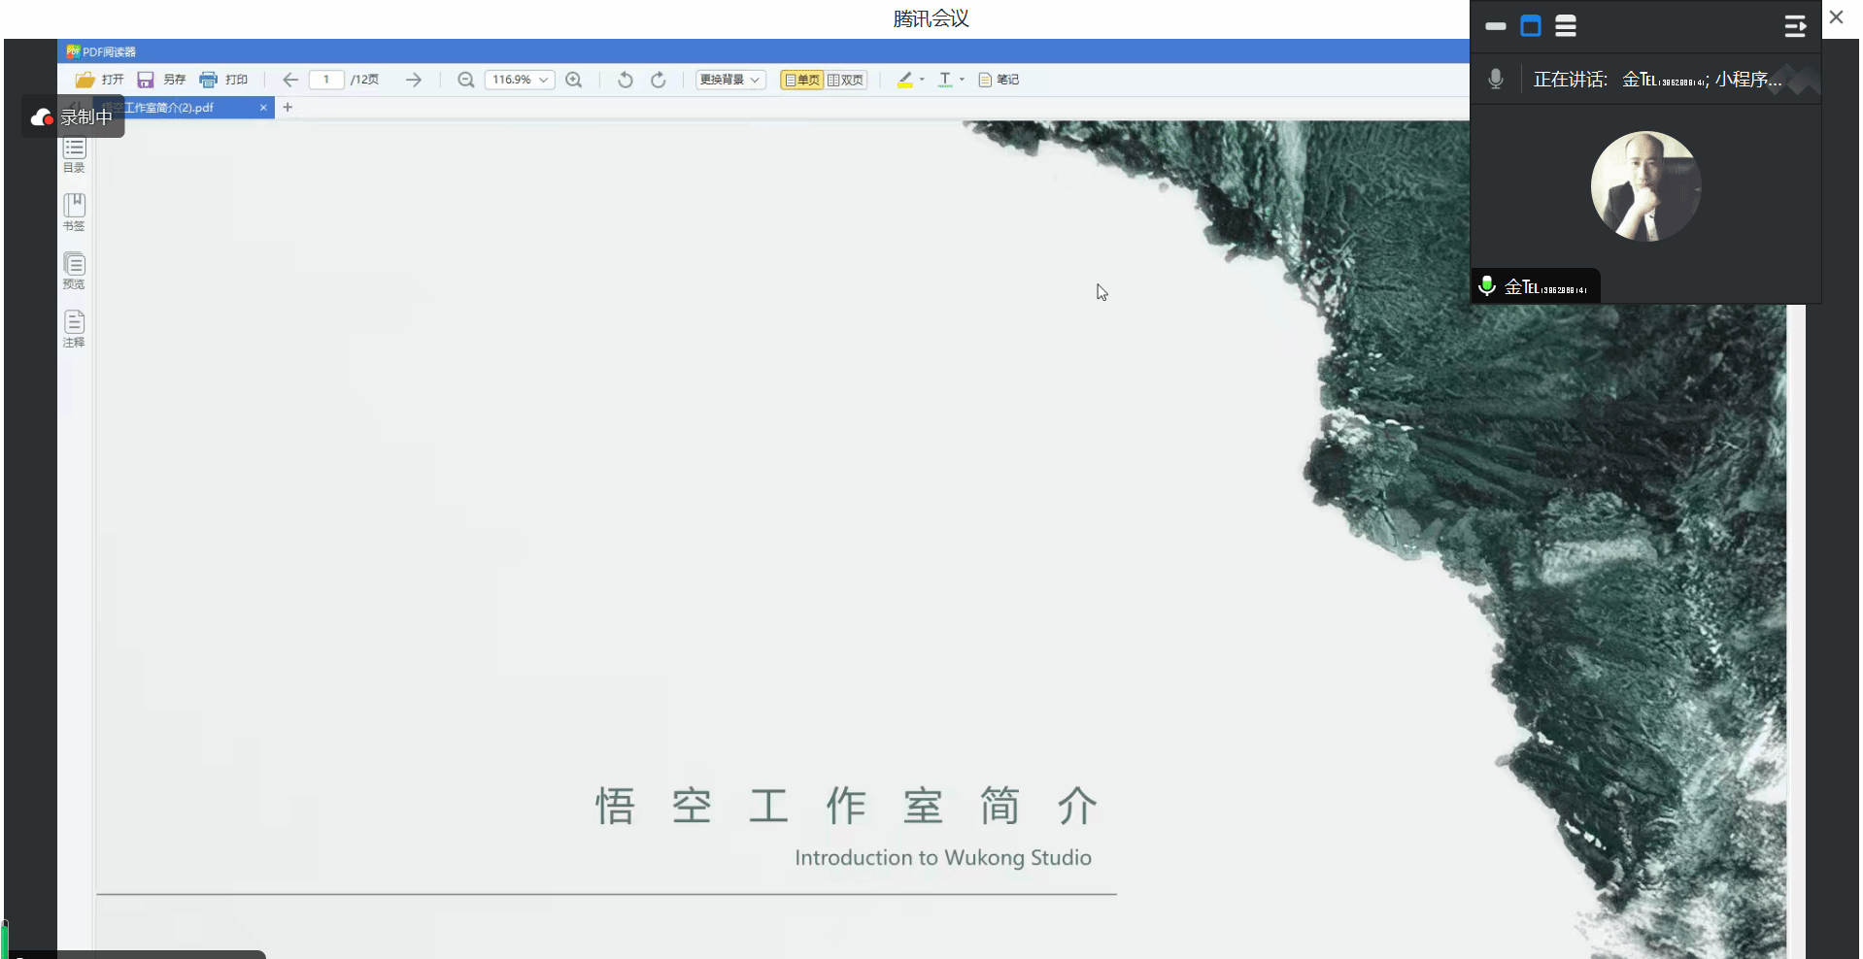The width and height of the screenshot is (1863, 959).
Task: Select the speaker view layout in video panel
Action: pyautogui.click(x=1531, y=26)
